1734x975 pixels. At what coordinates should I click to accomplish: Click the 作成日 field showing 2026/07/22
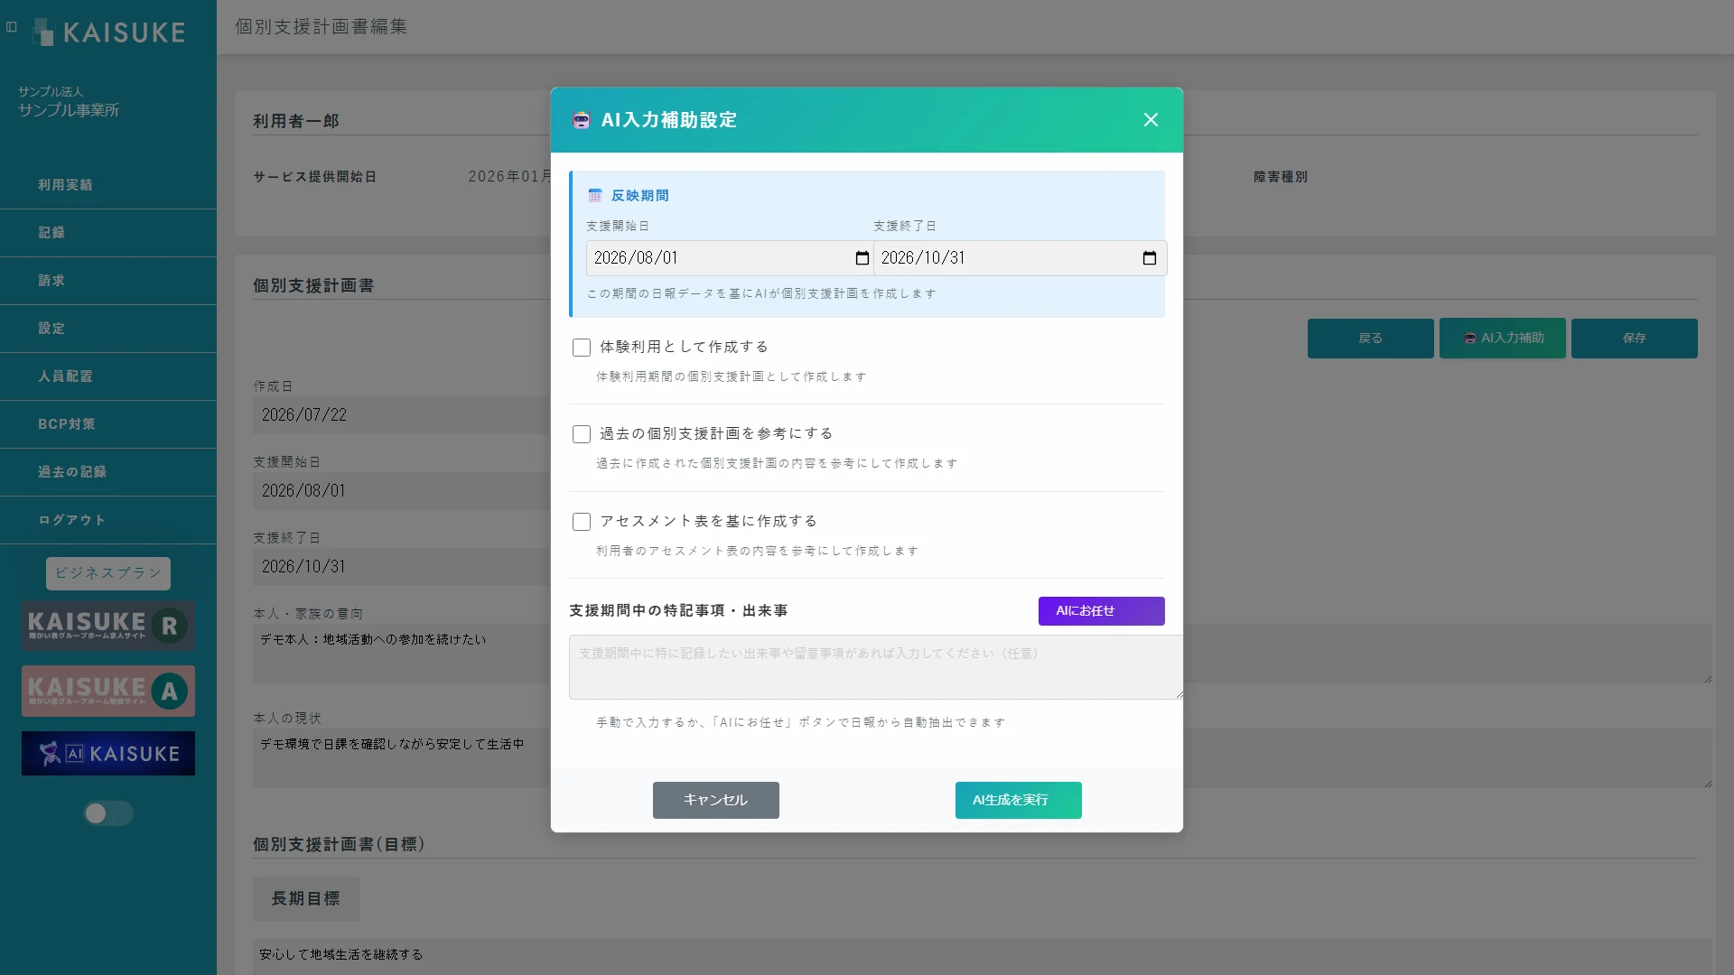point(402,415)
